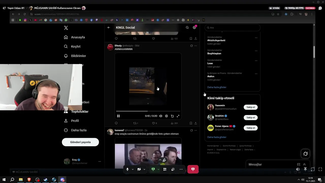Toggle Discord stream fullscreen
The height and width of the screenshot is (183, 325).
click(320, 169)
